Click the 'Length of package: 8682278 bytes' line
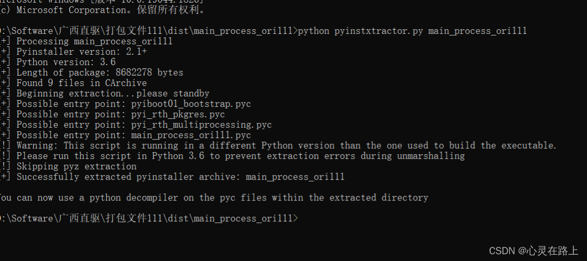 [x=99, y=72]
